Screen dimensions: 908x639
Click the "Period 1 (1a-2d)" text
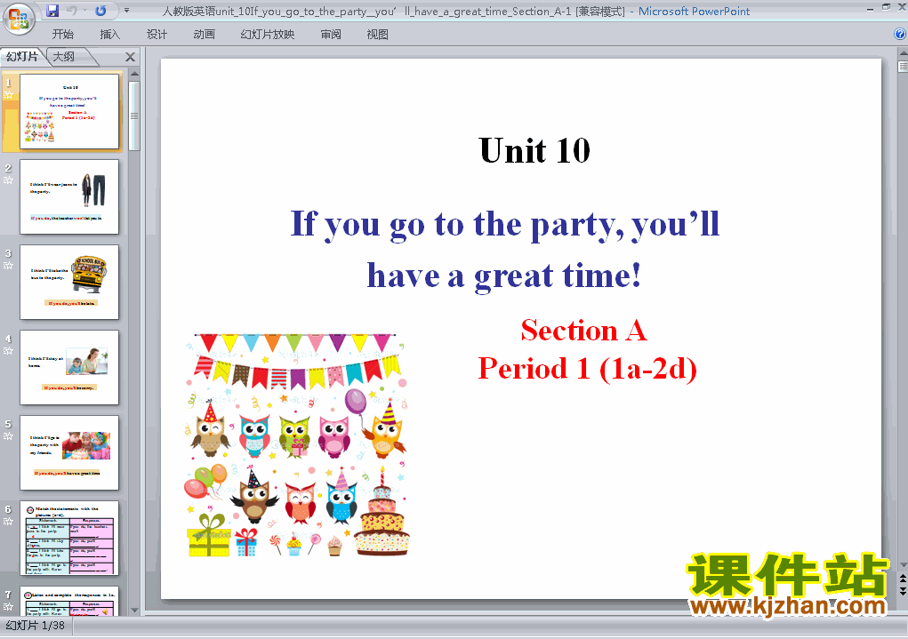tap(587, 369)
